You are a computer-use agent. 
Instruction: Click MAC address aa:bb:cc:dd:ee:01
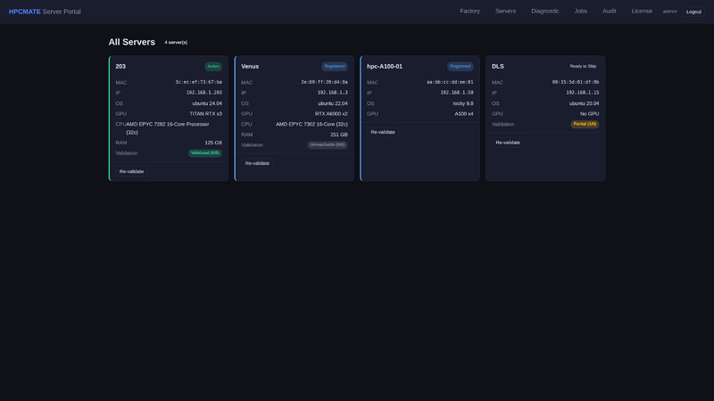(450, 82)
